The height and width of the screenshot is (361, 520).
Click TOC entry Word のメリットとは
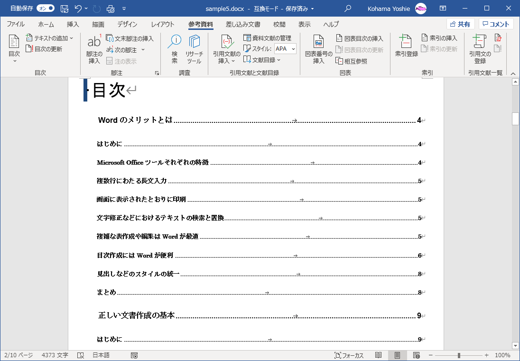pyautogui.click(x=135, y=120)
